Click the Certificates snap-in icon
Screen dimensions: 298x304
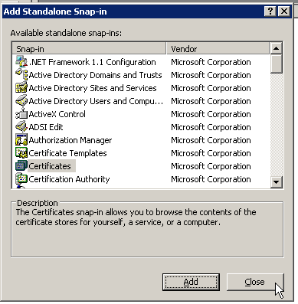point(21,165)
